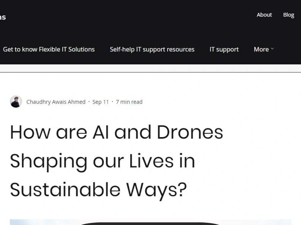
Task: Go to the IT support menu item
Action: (224, 49)
